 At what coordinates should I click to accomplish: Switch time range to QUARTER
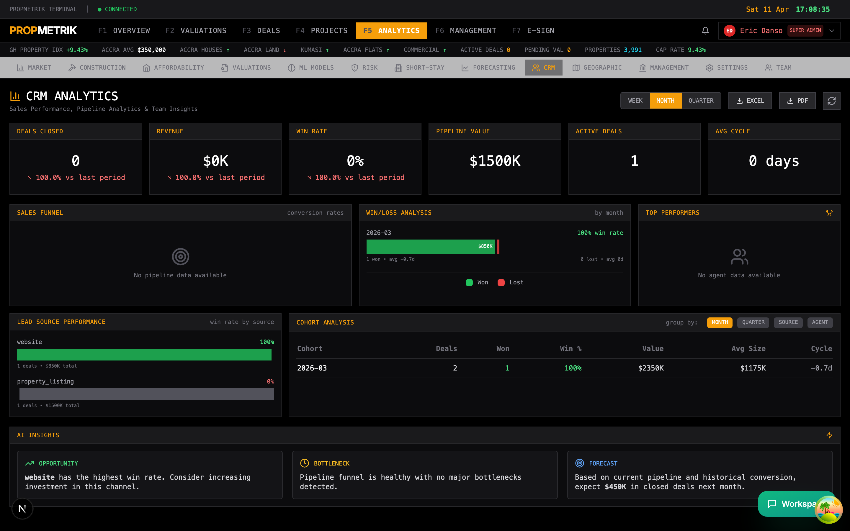click(x=701, y=101)
